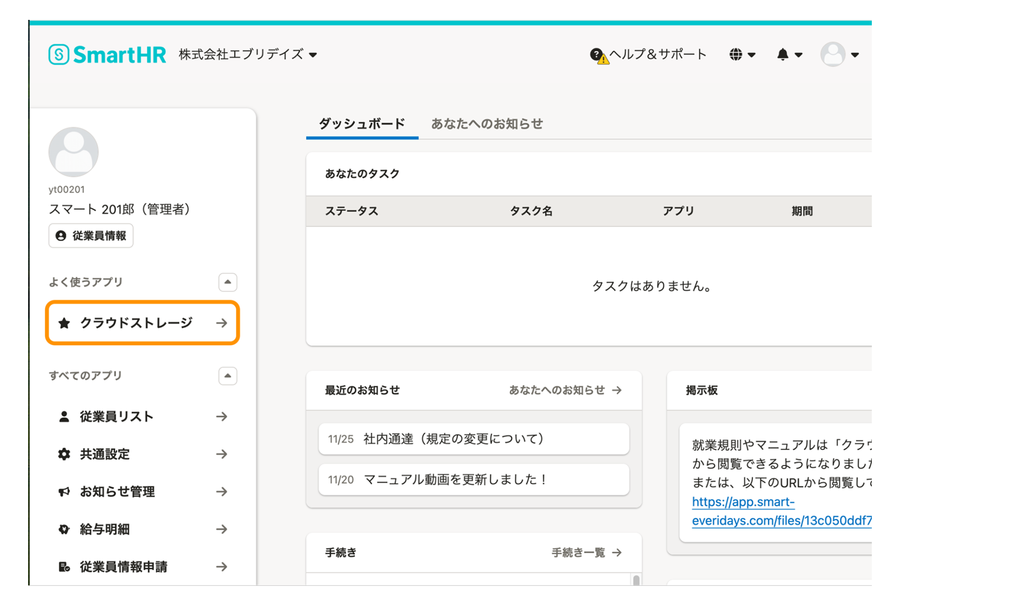
Task: Select the ダッシュボード tab
Action: pyautogui.click(x=362, y=124)
